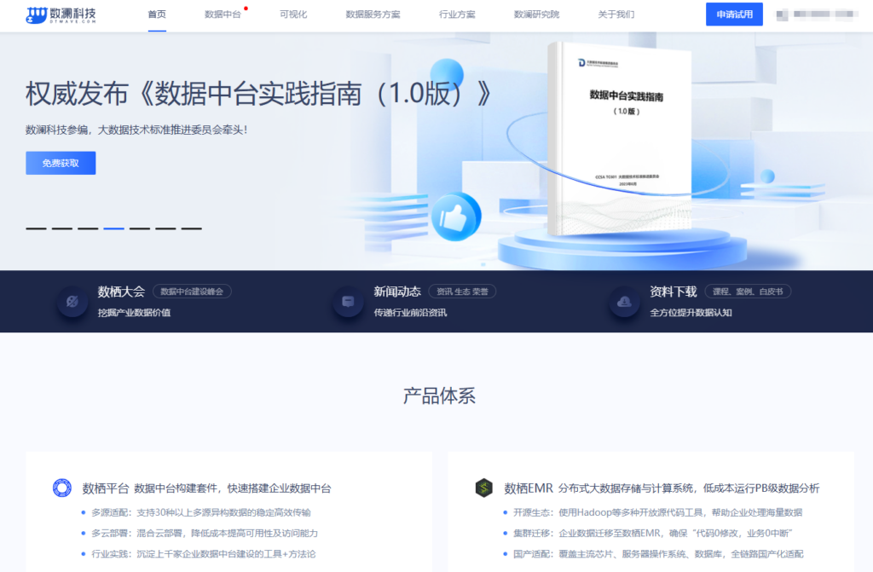Expand the 行业方案 dropdown
The image size is (873, 572).
[x=457, y=14]
